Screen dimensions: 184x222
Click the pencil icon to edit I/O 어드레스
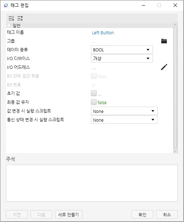(164, 67)
